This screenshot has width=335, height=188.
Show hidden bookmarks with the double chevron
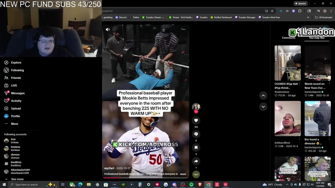[x=308, y=17]
